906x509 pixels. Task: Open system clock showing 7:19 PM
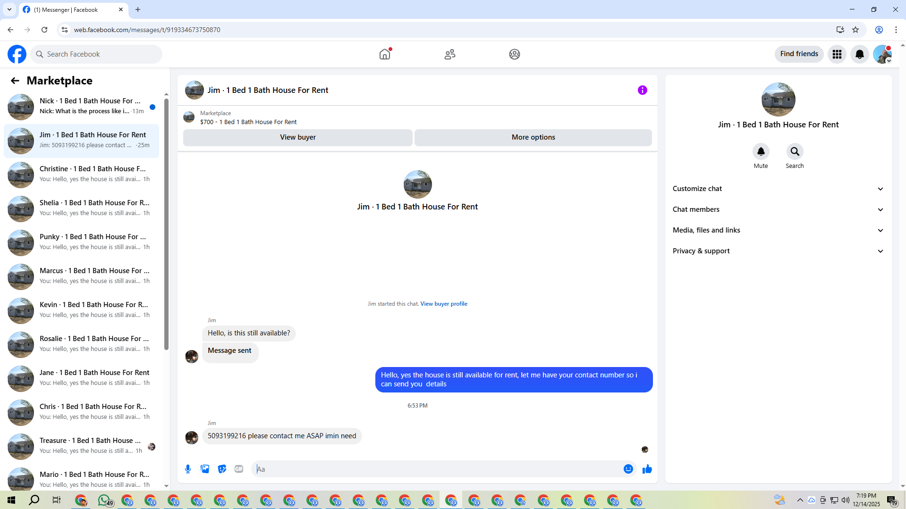(x=866, y=500)
